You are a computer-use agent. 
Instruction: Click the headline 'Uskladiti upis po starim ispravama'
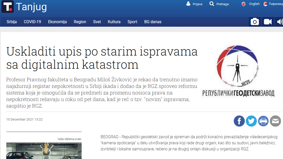pos(102,58)
